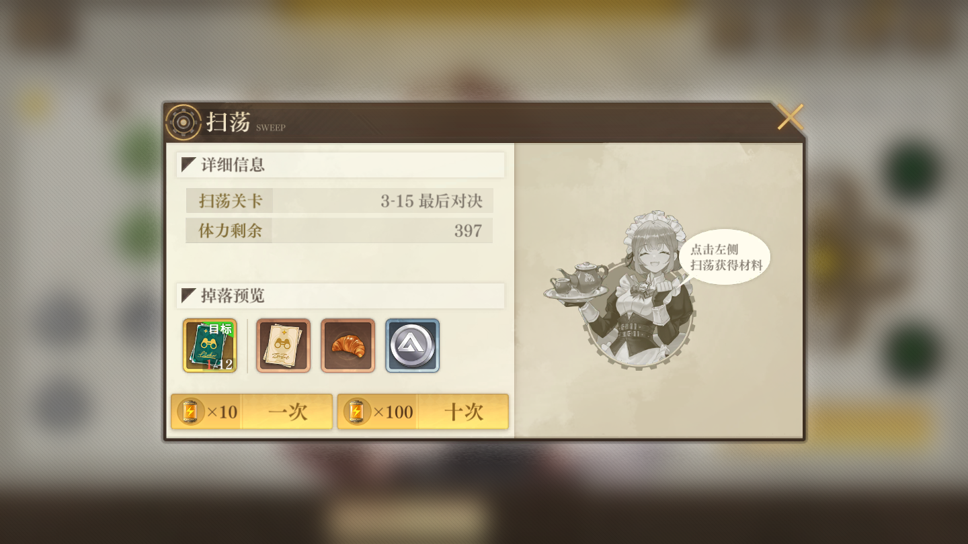The image size is (968, 544).
Task: Click the gear emblem beside 扫荡 title
Action: tap(184, 122)
